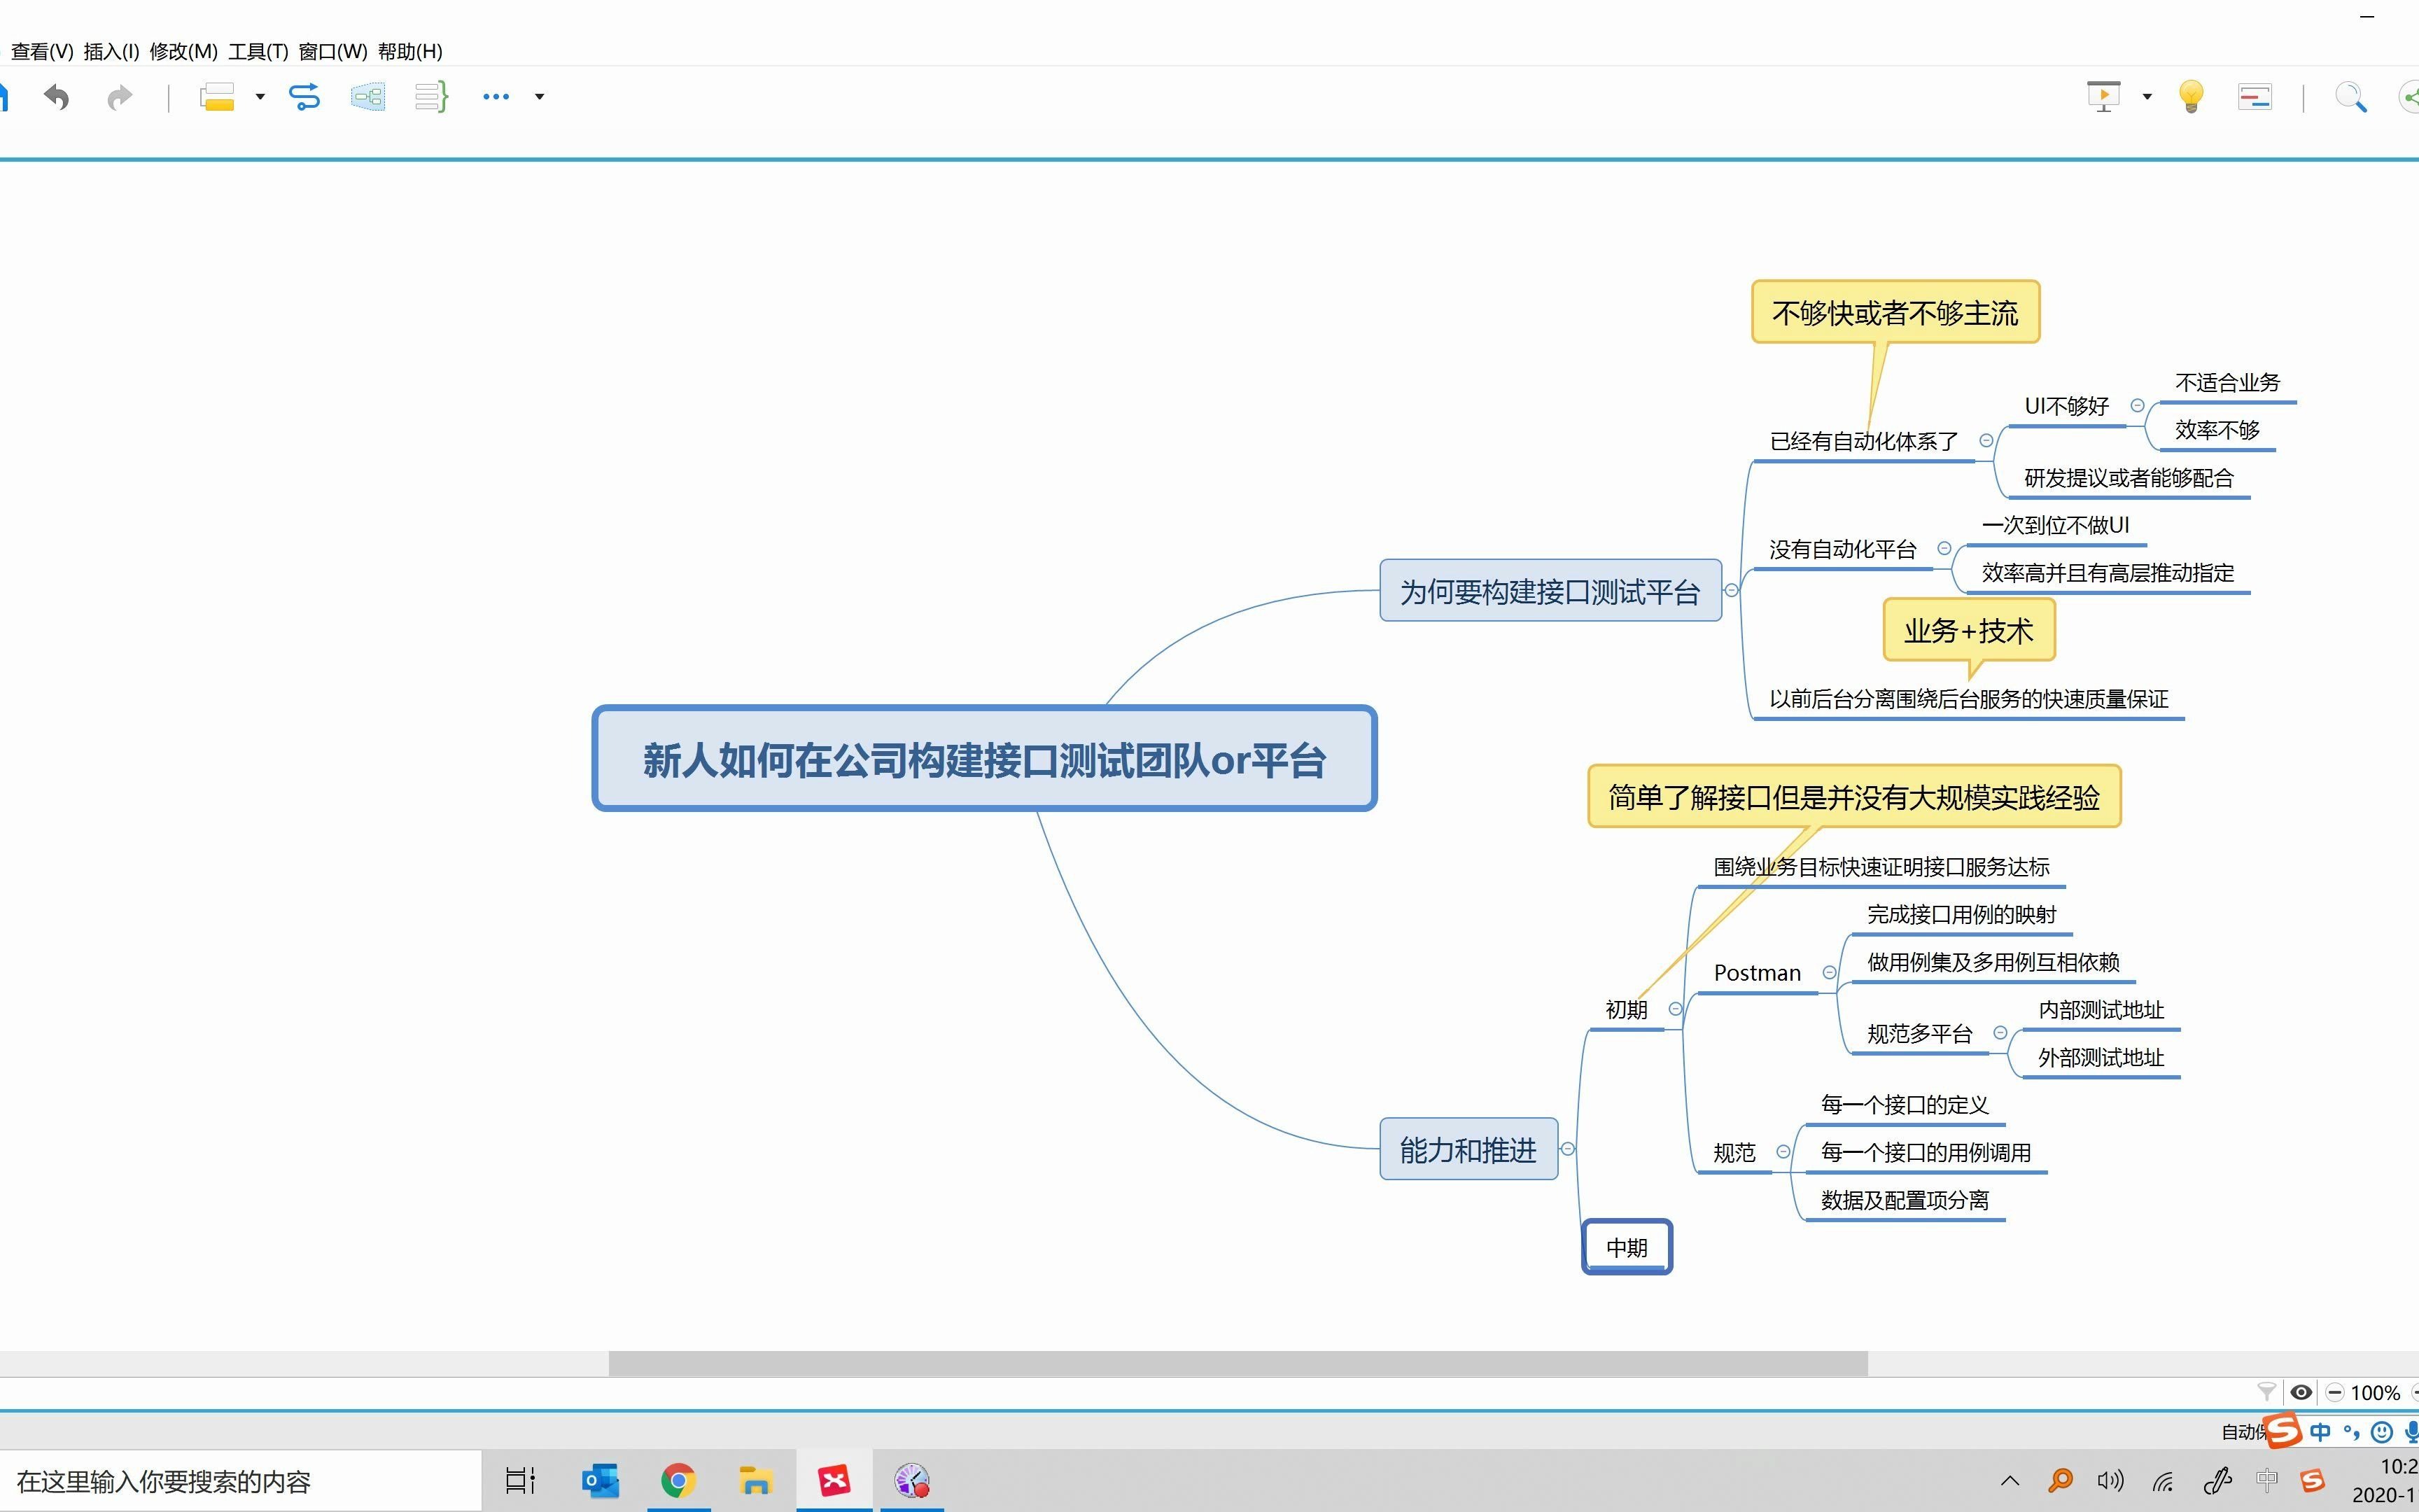Collapse the UI不够好 branch
Image resolution: width=2419 pixels, height=1512 pixels.
pyautogui.click(x=2137, y=405)
